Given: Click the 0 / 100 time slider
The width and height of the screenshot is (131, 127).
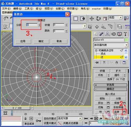Looking at the screenshot, I should [x=17, y=108].
